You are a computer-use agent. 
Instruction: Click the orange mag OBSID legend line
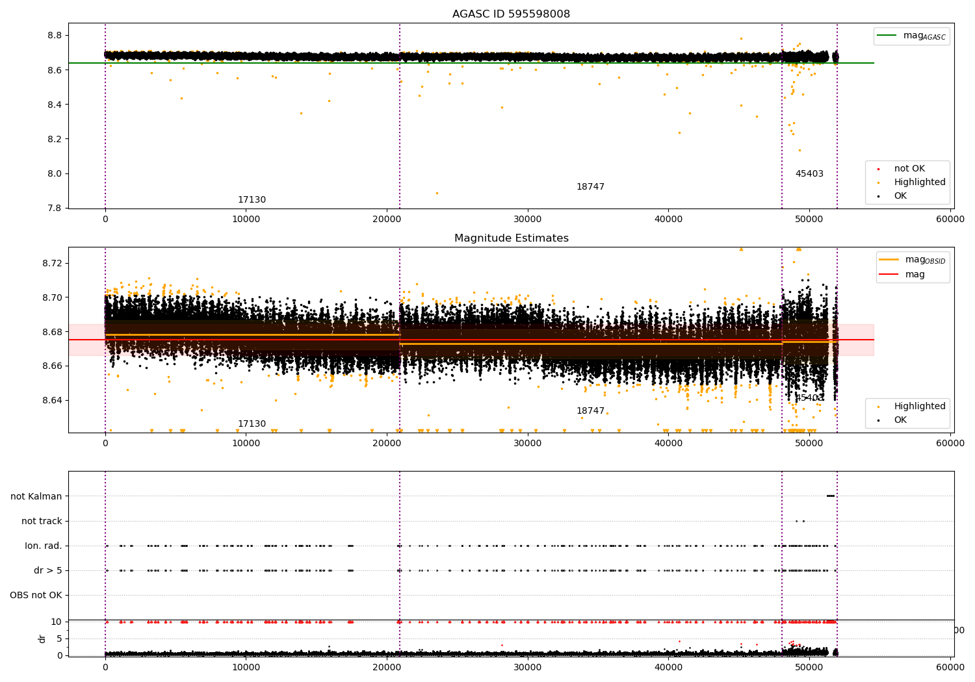pyautogui.click(x=889, y=259)
